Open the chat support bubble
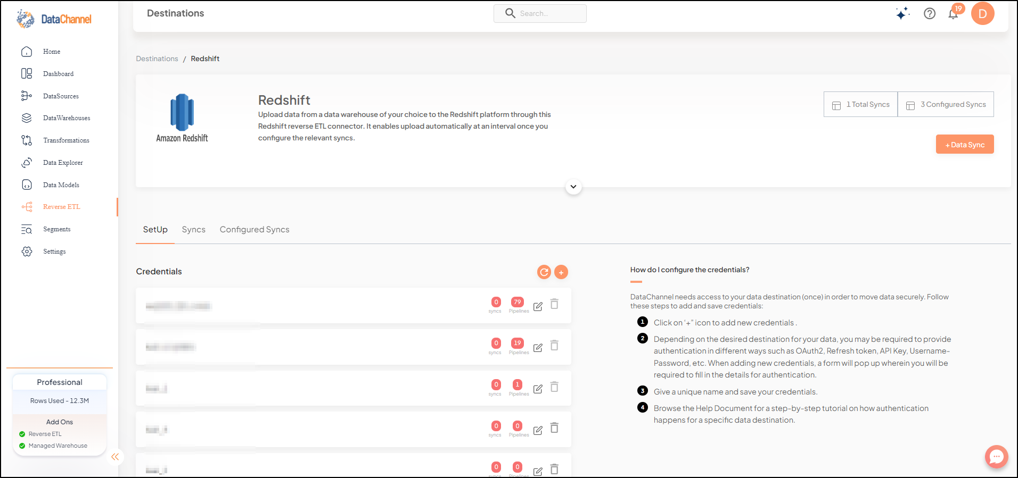The height and width of the screenshot is (478, 1018). pos(996,457)
